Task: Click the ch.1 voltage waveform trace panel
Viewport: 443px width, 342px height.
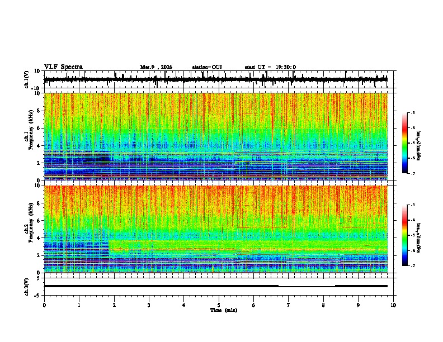Action: 220,79
